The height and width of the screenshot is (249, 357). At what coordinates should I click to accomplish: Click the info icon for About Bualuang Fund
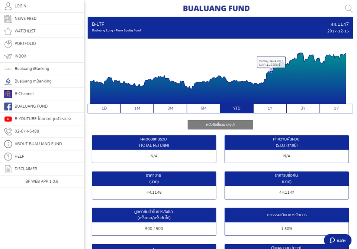click(8, 144)
